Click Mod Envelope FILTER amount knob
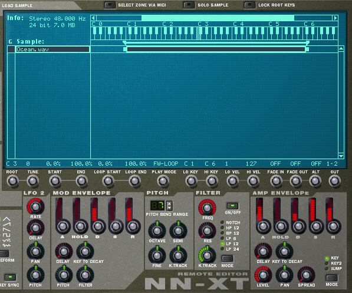This screenshot has width=352, height=293. pos(85,275)
